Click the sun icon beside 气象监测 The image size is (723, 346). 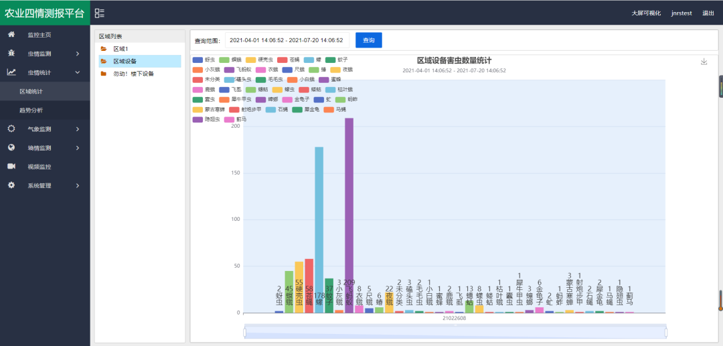tap(11, 129)
